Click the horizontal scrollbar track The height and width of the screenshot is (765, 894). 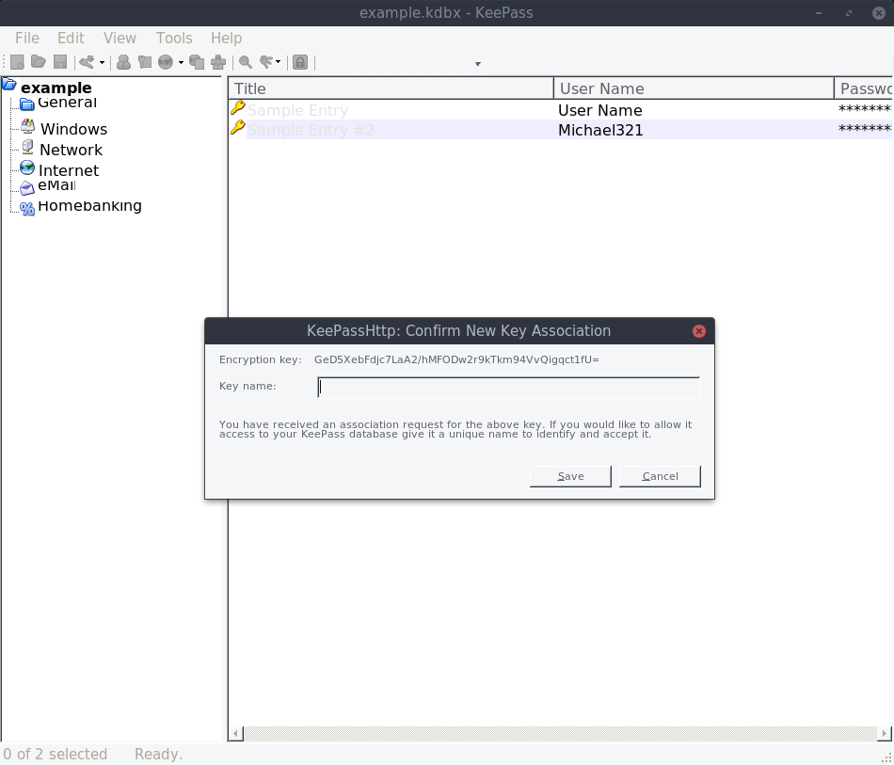(561, 733)
